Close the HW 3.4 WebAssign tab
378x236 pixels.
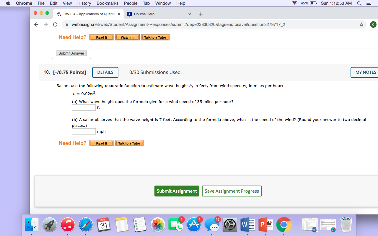[119, 14]
